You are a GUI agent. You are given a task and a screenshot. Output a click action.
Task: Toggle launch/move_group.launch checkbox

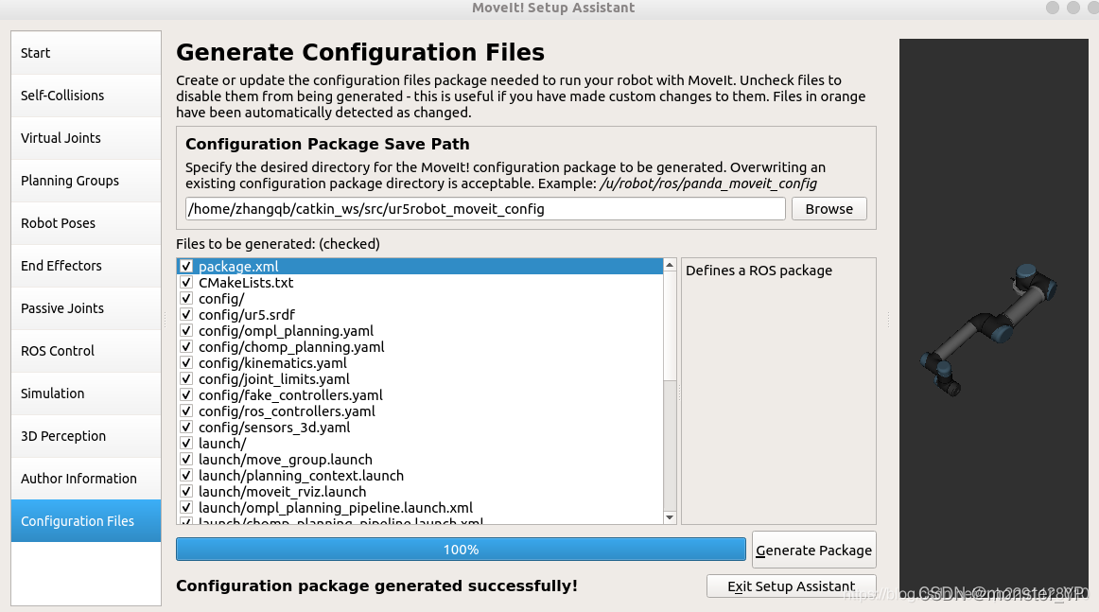pos(186,460)
